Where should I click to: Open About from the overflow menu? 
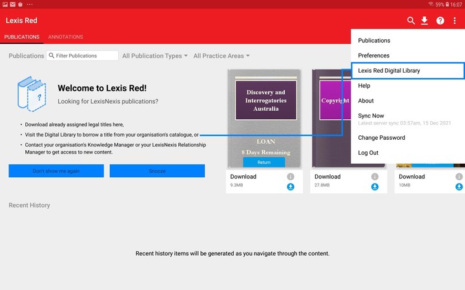click(408, 101)
